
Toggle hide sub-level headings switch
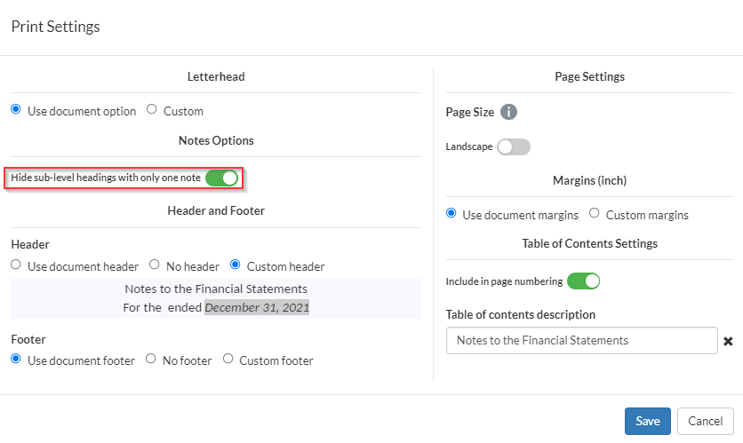[222, 178]
